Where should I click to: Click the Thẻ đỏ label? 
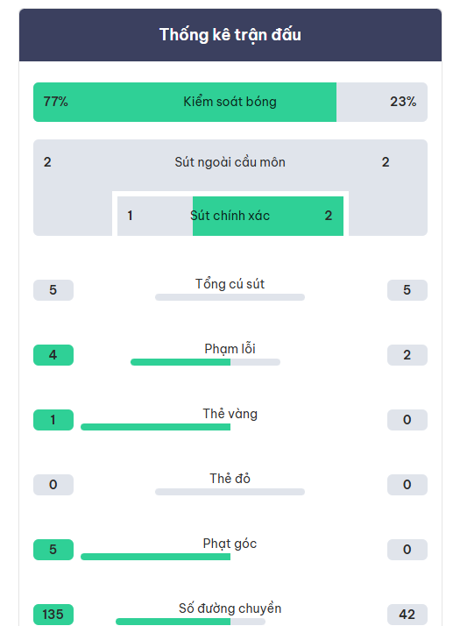[x=230, y=479]
